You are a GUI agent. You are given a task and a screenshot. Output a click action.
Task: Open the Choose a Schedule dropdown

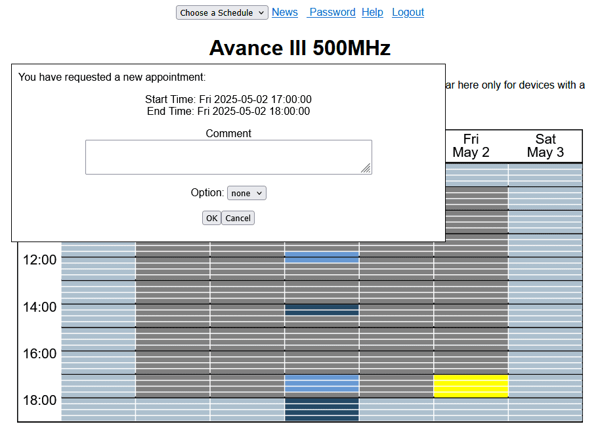click(x=221, y=12)
